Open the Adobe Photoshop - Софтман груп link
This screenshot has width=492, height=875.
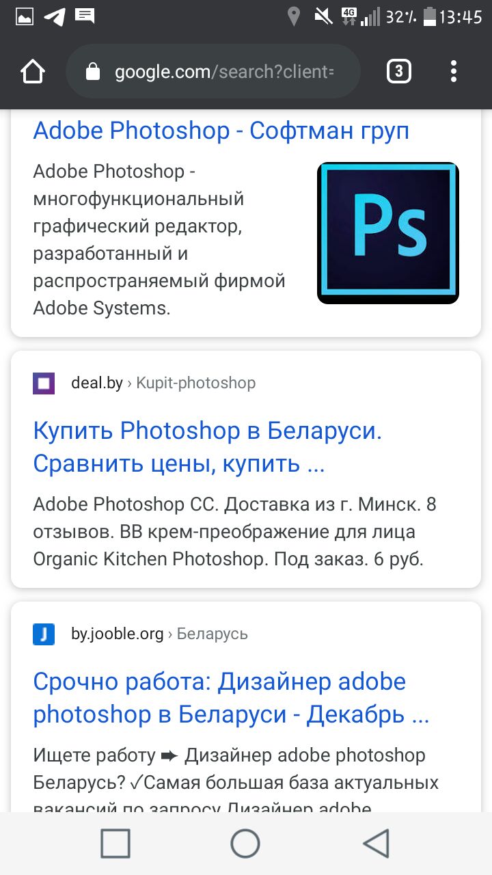coord(221,130)
